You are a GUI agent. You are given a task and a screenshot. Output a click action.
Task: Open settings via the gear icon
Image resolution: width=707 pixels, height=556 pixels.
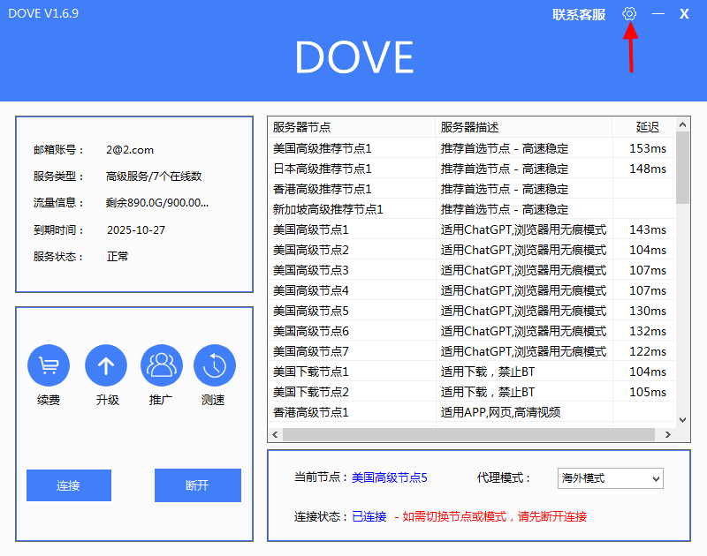(x=629, y=14)
